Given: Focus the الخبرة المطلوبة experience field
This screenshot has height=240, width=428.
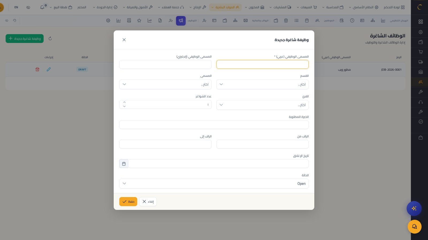Looking at the screenshot, I should click(x=214, y=125).
